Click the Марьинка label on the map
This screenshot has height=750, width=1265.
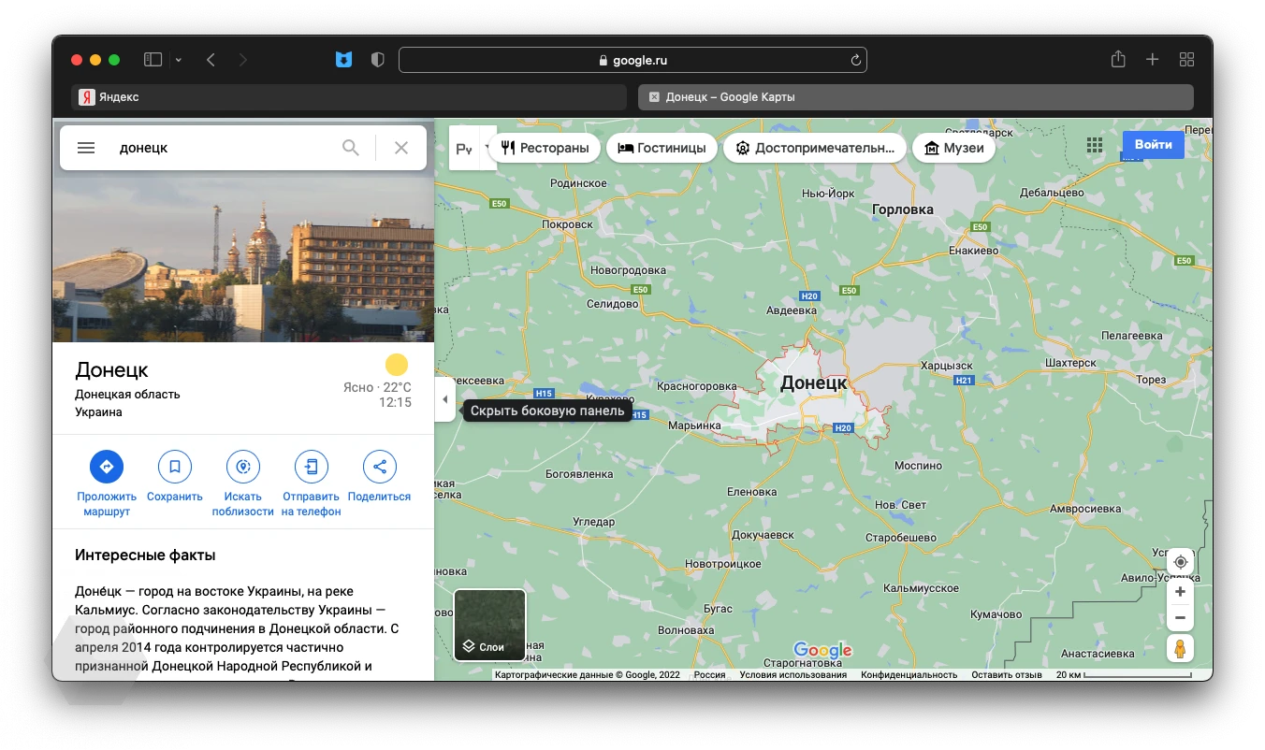coord(695,425)
